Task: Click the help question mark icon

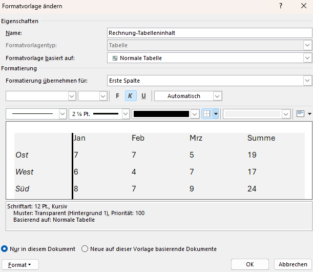Action: 280,6
